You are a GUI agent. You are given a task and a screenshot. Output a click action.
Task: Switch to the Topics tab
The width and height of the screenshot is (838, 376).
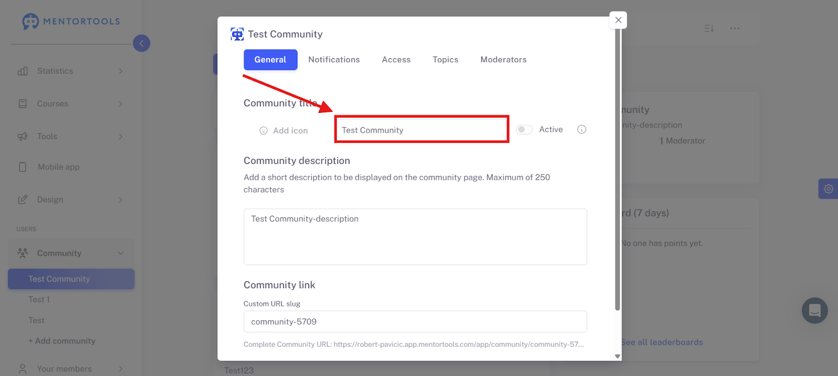tap(445, 60)
